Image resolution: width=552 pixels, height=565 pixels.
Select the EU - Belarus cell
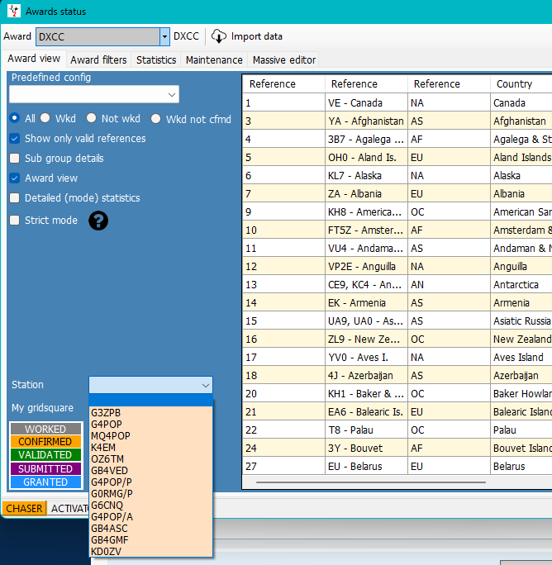366,466
